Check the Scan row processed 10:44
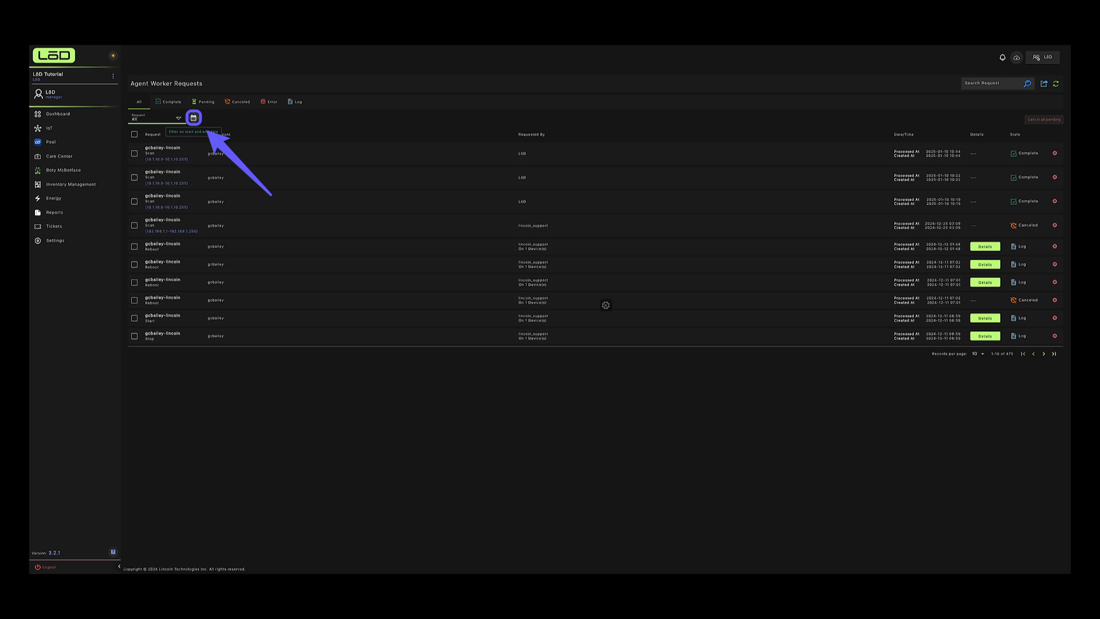 click(135, 154)
